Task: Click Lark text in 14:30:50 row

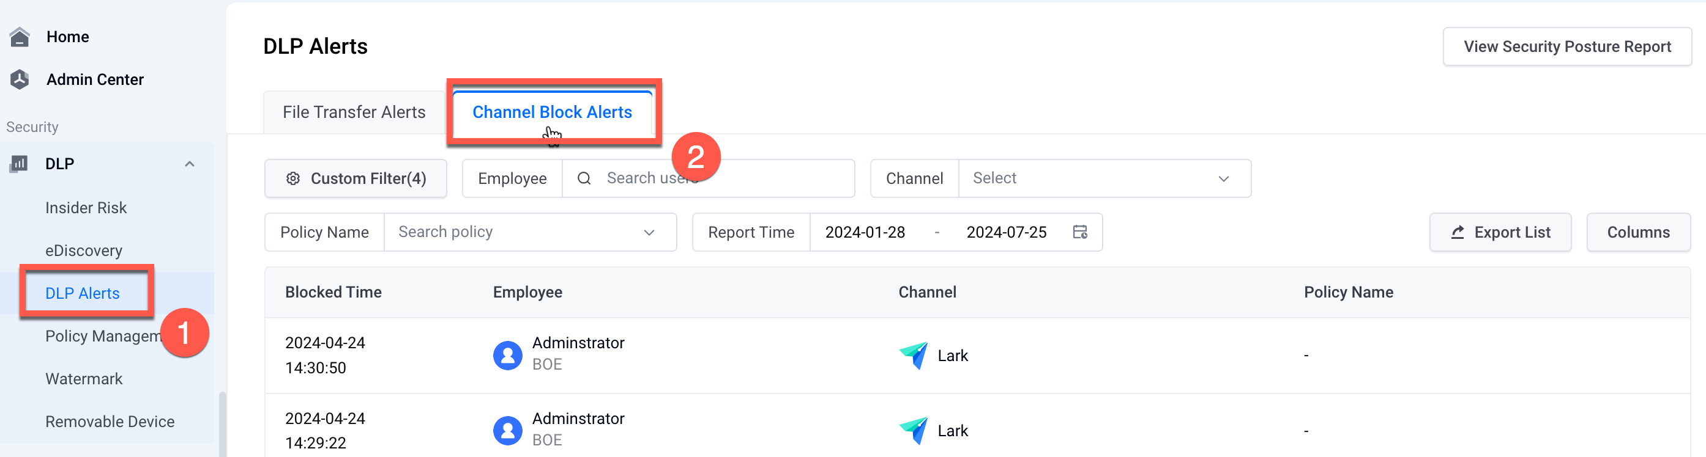Action: [x=952, y=356]
